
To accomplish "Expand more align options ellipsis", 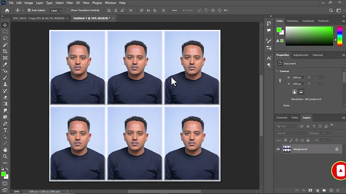I will point(174,11).
